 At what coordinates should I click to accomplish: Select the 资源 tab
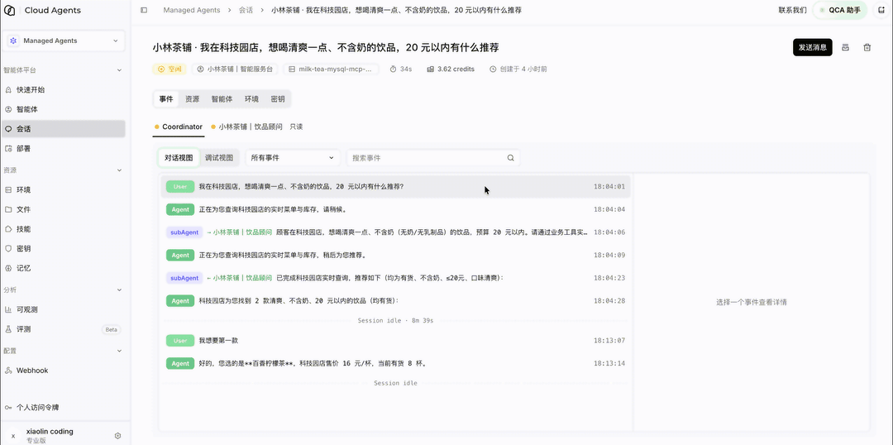coord(193,98)
